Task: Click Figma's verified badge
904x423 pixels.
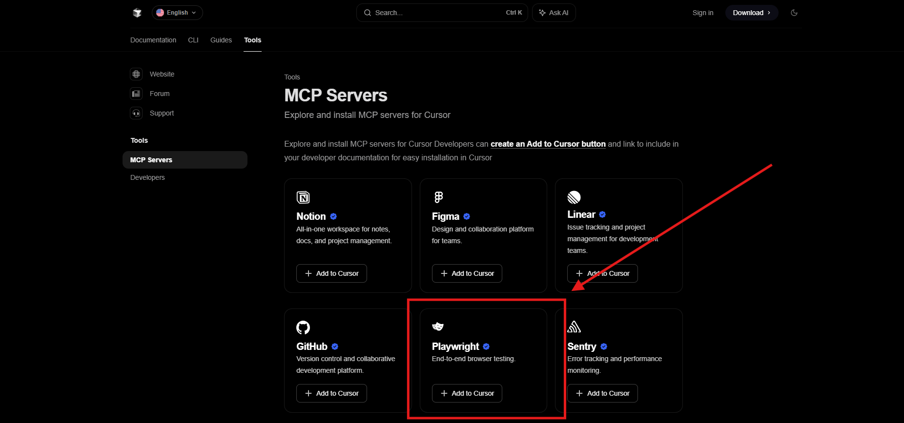Action: click(x=467, y=216)
